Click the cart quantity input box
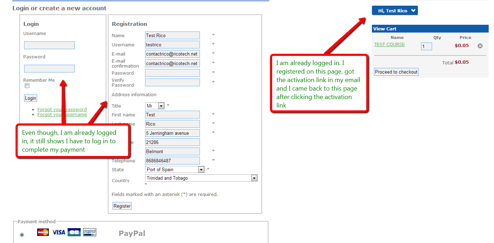The width and height of the screenshot is (494, 243). point(426,46)
